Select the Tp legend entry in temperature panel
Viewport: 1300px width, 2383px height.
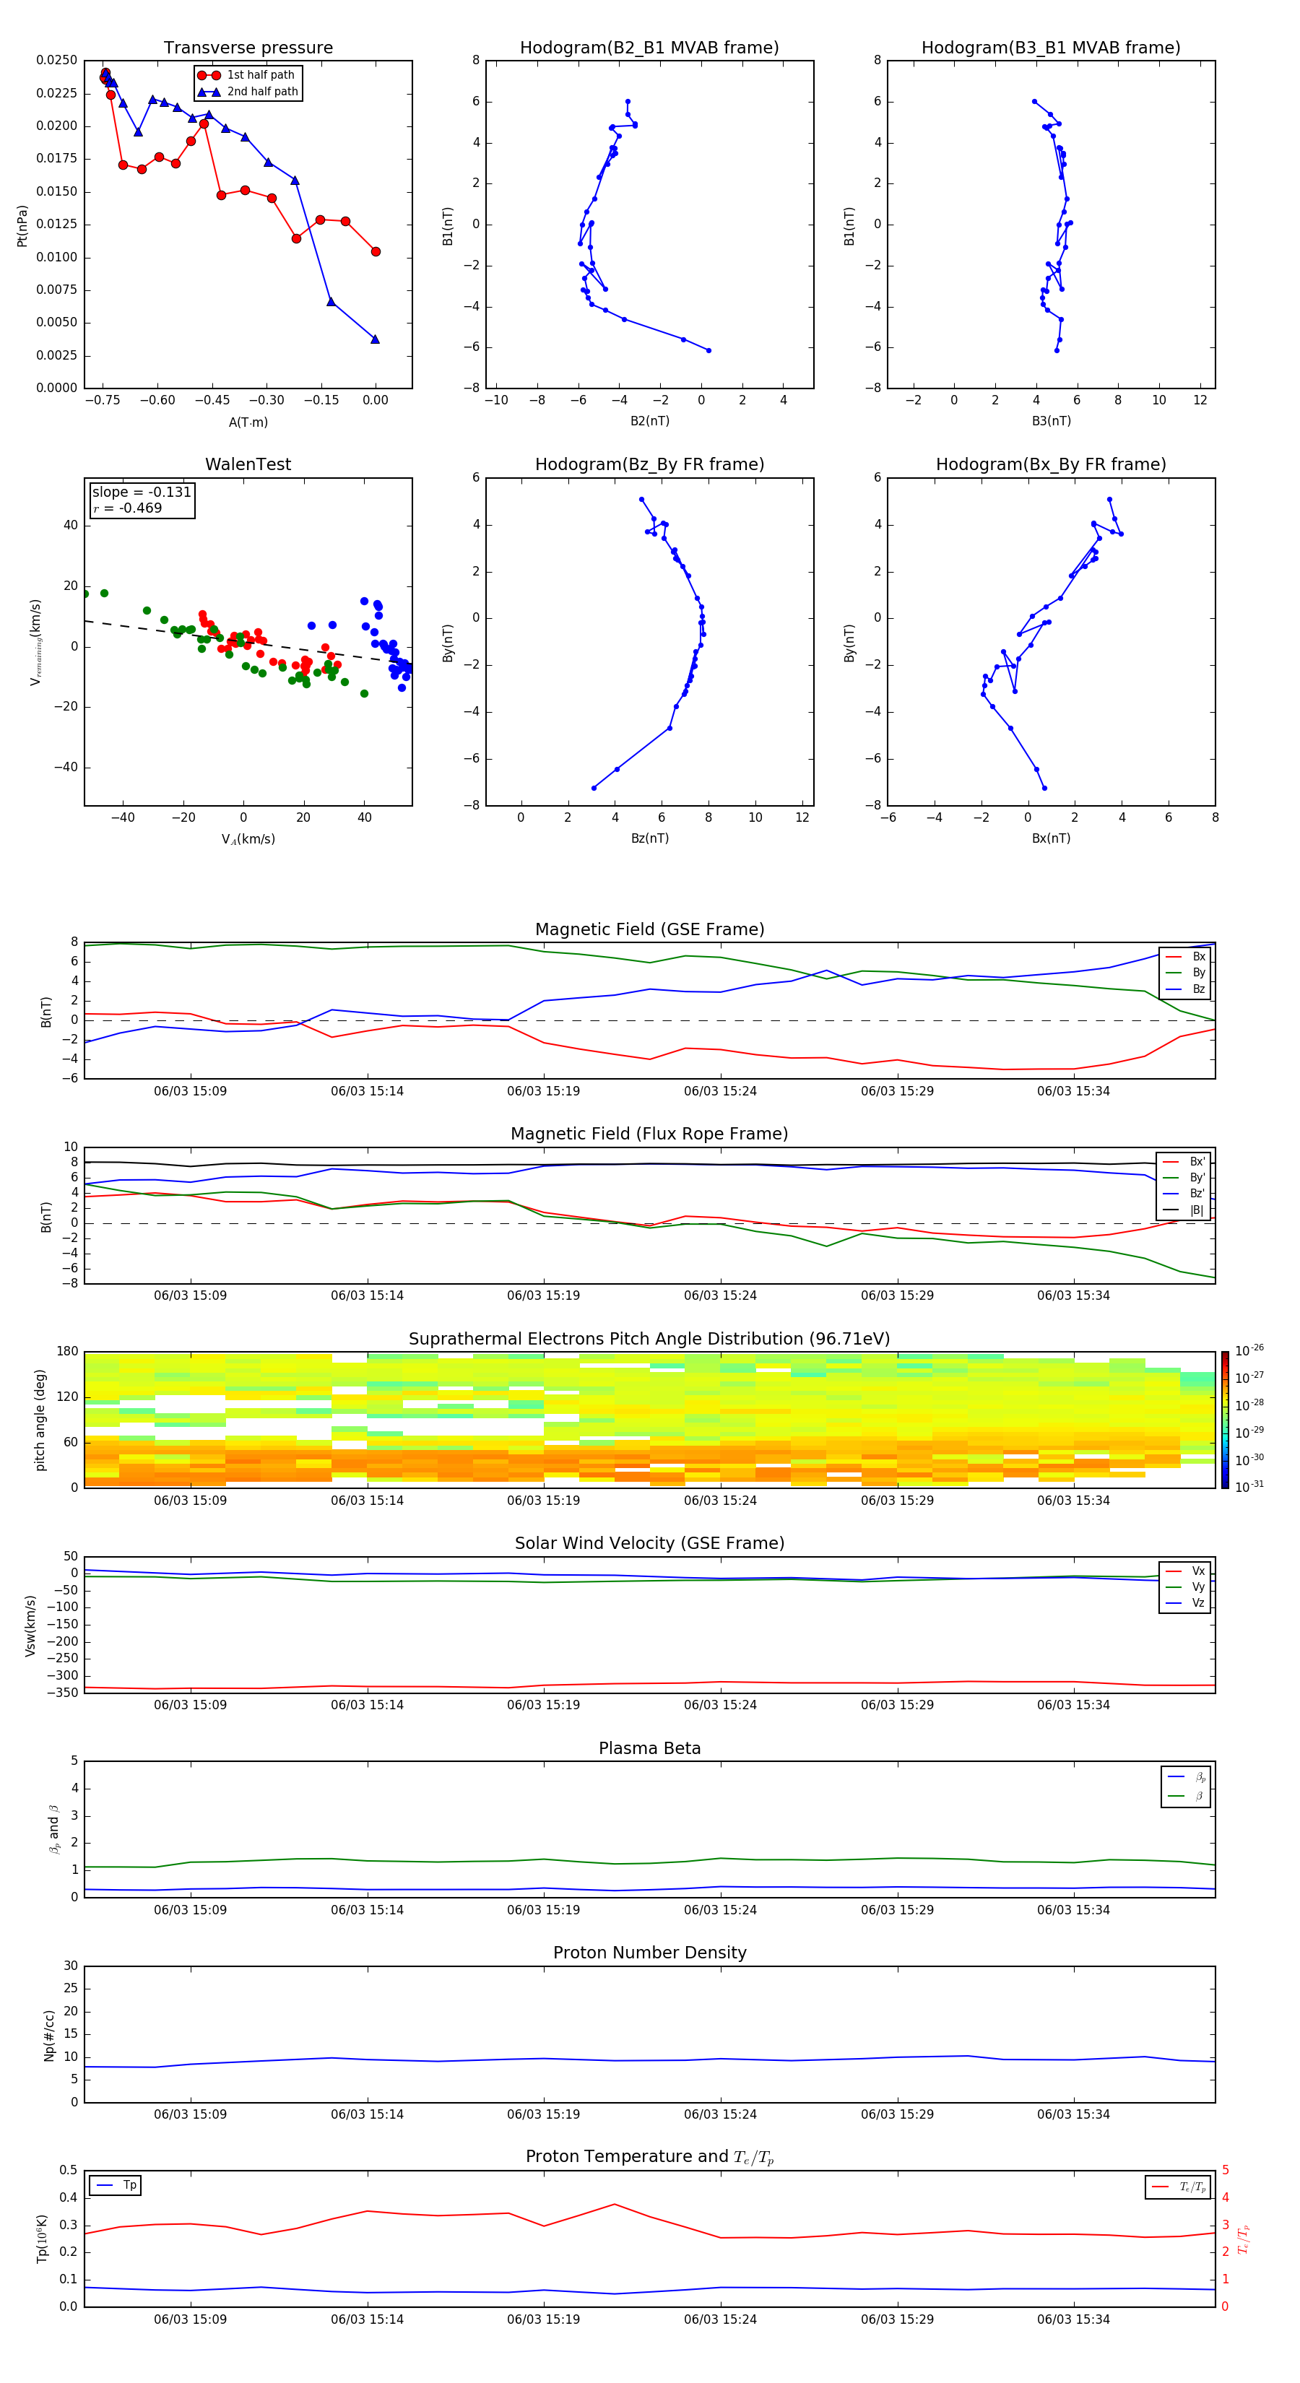coord(116,2185)
